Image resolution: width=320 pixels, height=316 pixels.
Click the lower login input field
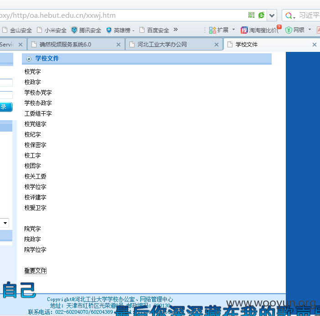[6, 95]
